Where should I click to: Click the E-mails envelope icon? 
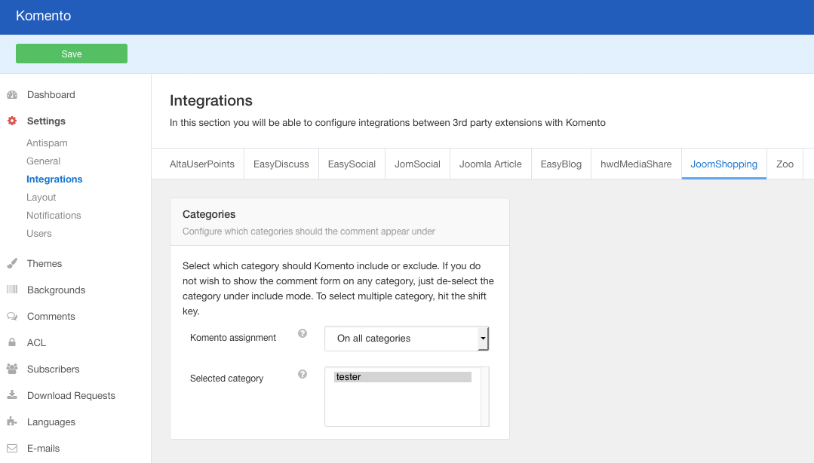[12, 448]
